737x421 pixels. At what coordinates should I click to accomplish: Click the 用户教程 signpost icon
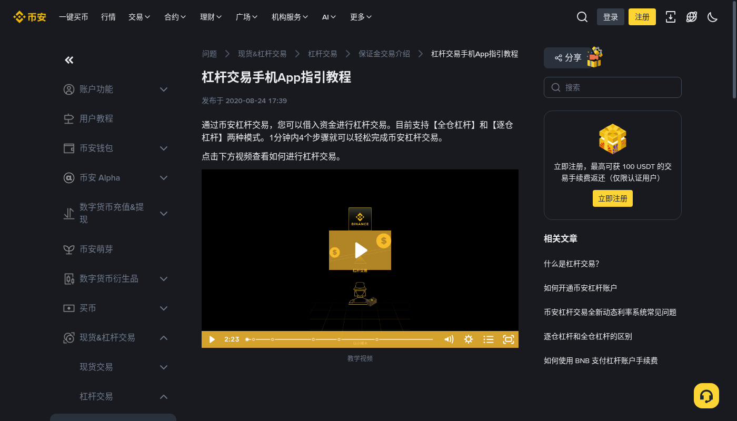coord(69,119)
